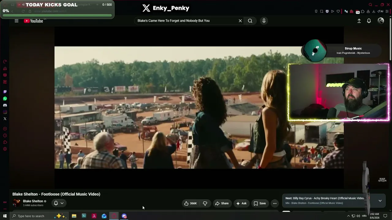The width and height of the screenshot is (392, 220).
Task: Open the YouTube guide hamburger menu
Action: click(17, 21)
